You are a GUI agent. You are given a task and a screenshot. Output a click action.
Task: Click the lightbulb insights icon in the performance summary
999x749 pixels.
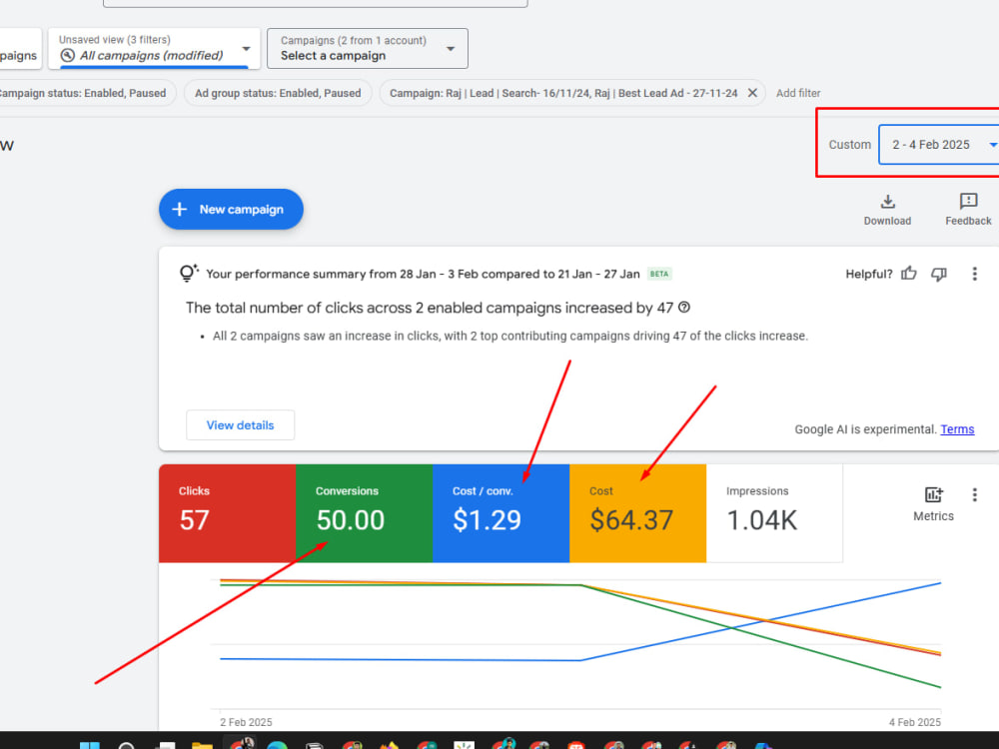(x=189, y=274)
